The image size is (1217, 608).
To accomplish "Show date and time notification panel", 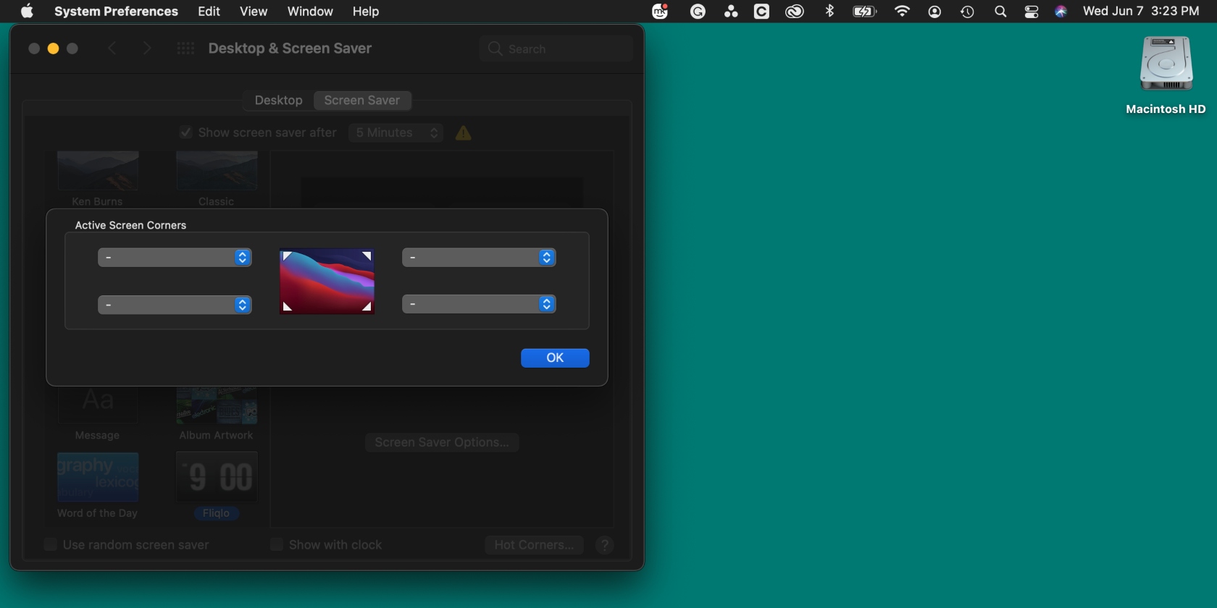I will [x=1141, y=11].
